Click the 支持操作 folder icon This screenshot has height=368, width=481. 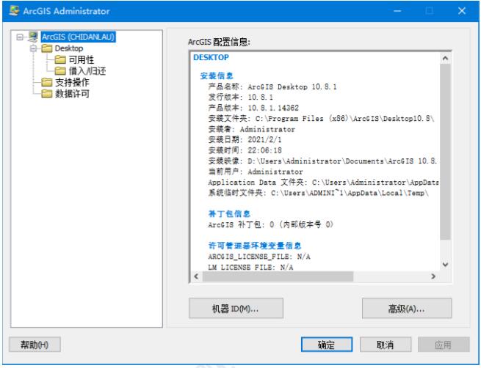47,82
